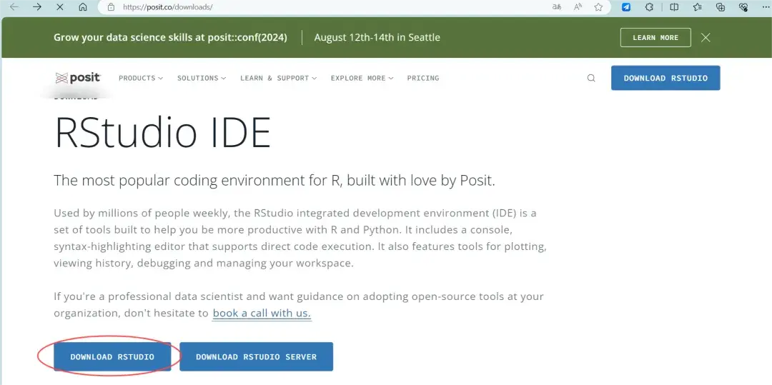Go to the Pricing page
This screenshot has height=385, width=772.
pyautogui.click(x=423, y=78)
